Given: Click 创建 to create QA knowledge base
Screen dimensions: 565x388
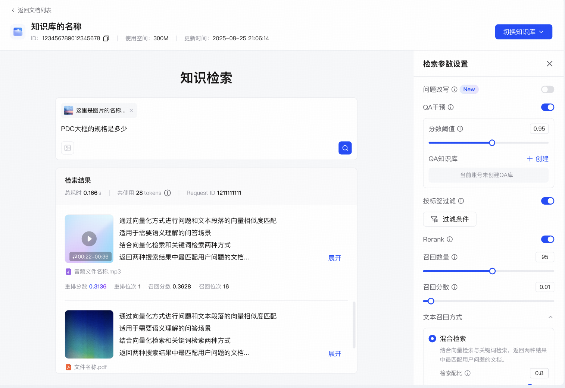Looking at the screenshot, I should tap(537, 159).
